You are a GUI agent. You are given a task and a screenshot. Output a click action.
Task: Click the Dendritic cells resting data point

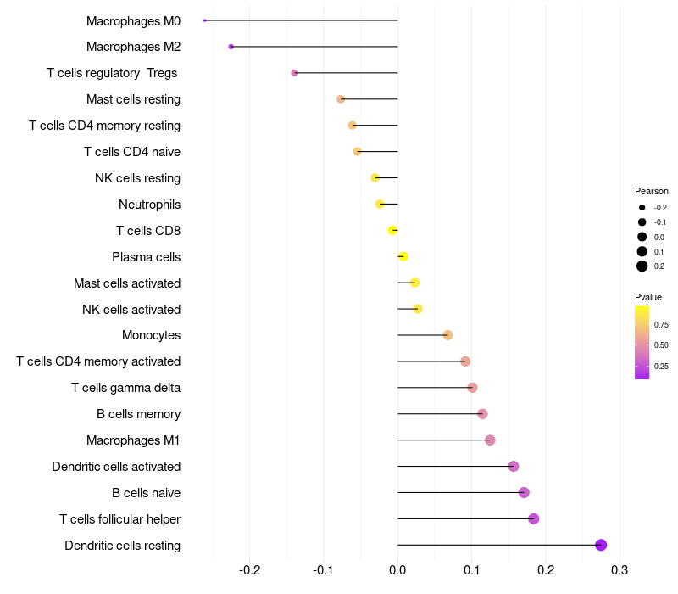tap(601, 545)
